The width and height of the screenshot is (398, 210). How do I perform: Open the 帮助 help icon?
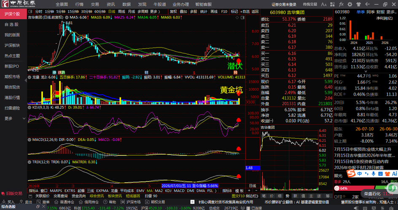pos(105,202)
